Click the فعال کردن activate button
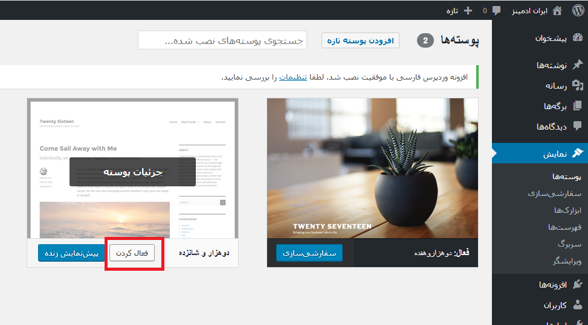 pyautogui.click(x=132, y=253)
